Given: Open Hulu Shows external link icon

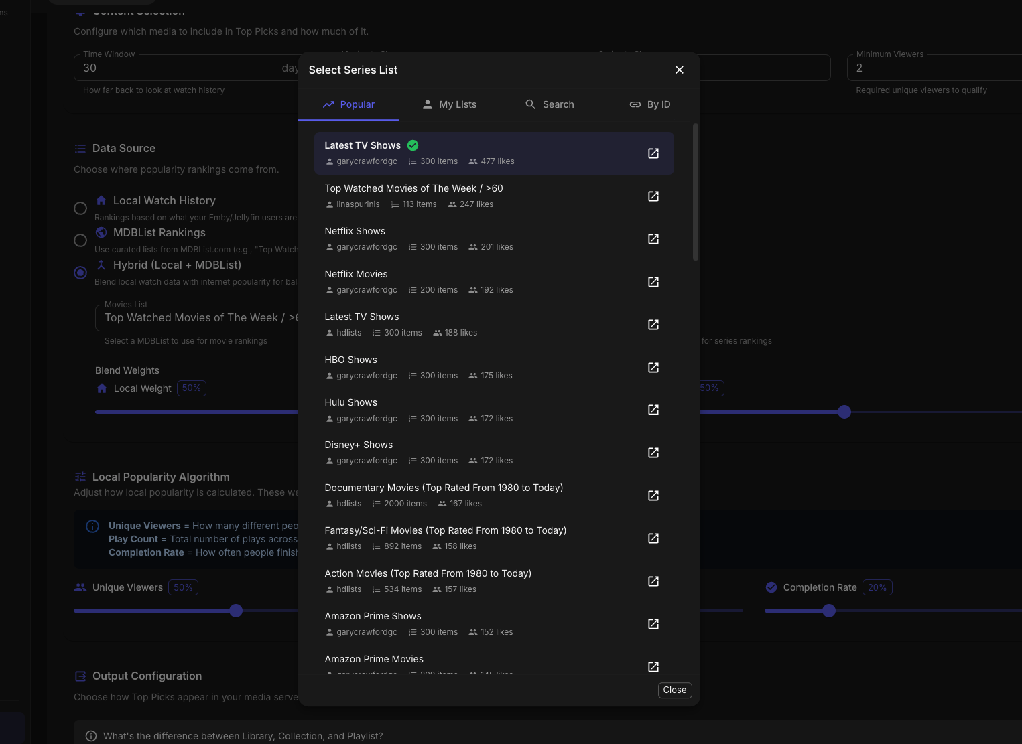Looking at the screenshot, I should click(653, 410).
